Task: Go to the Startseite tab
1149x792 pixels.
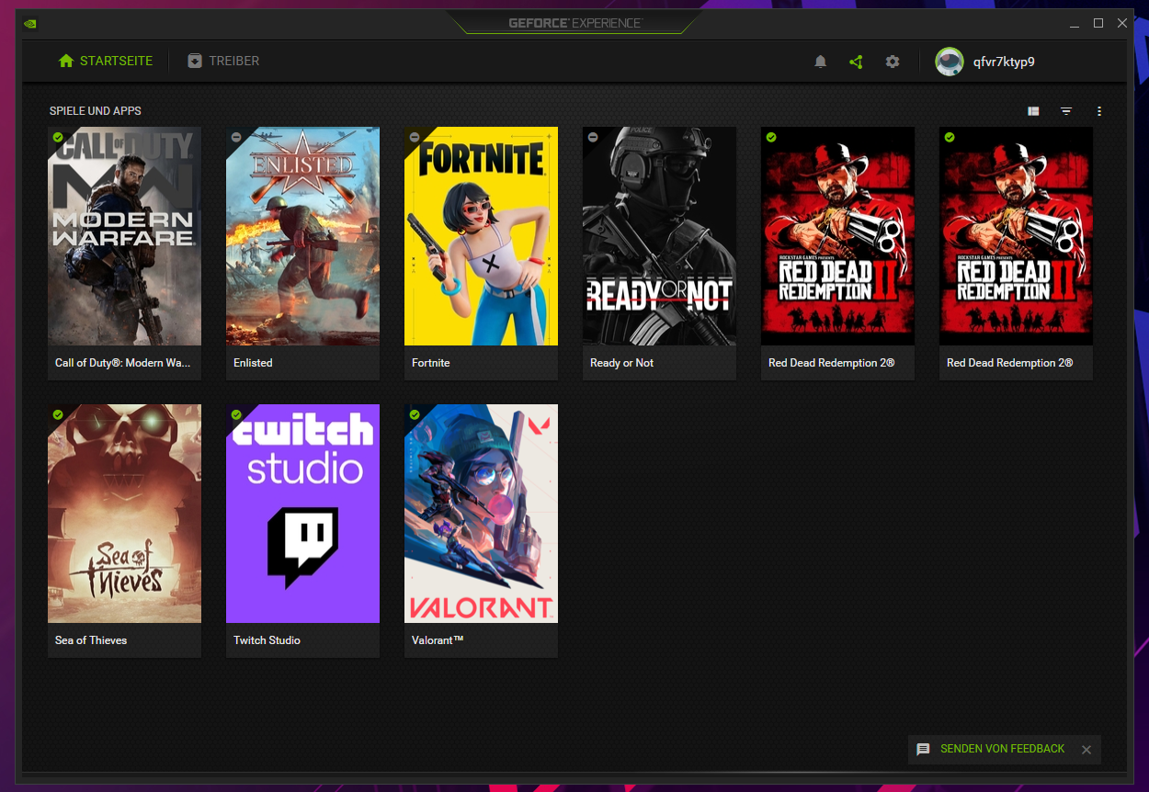Action: [106, 61]
